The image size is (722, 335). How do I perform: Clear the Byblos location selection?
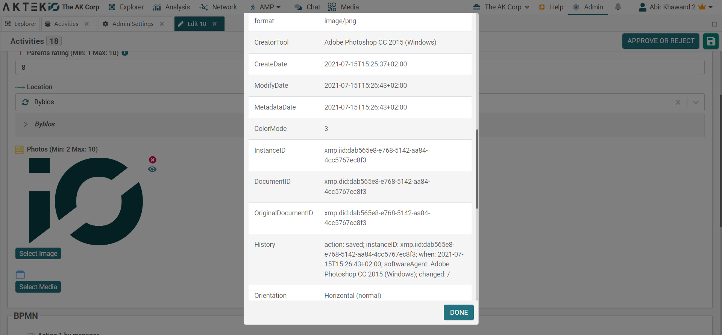[678, 102]
